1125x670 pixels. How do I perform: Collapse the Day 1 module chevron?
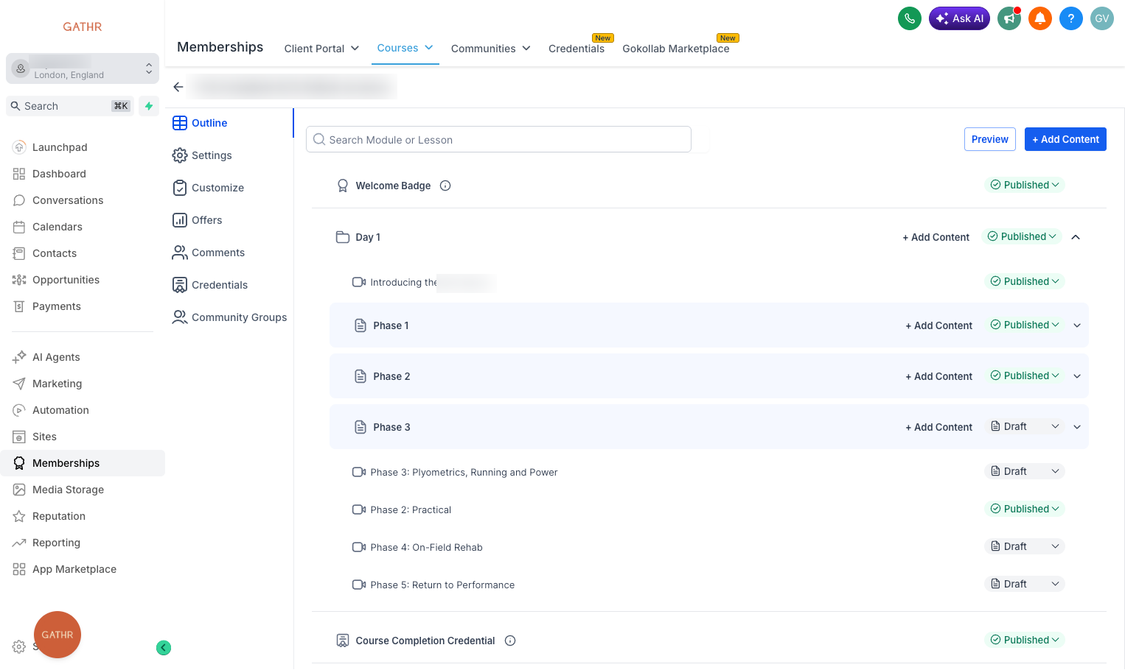[x=1076, y=237]
